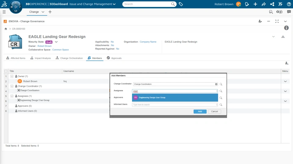Clear the Change Coordinators field
Viewport: 293px width, 164px height.
click(216, 84)
